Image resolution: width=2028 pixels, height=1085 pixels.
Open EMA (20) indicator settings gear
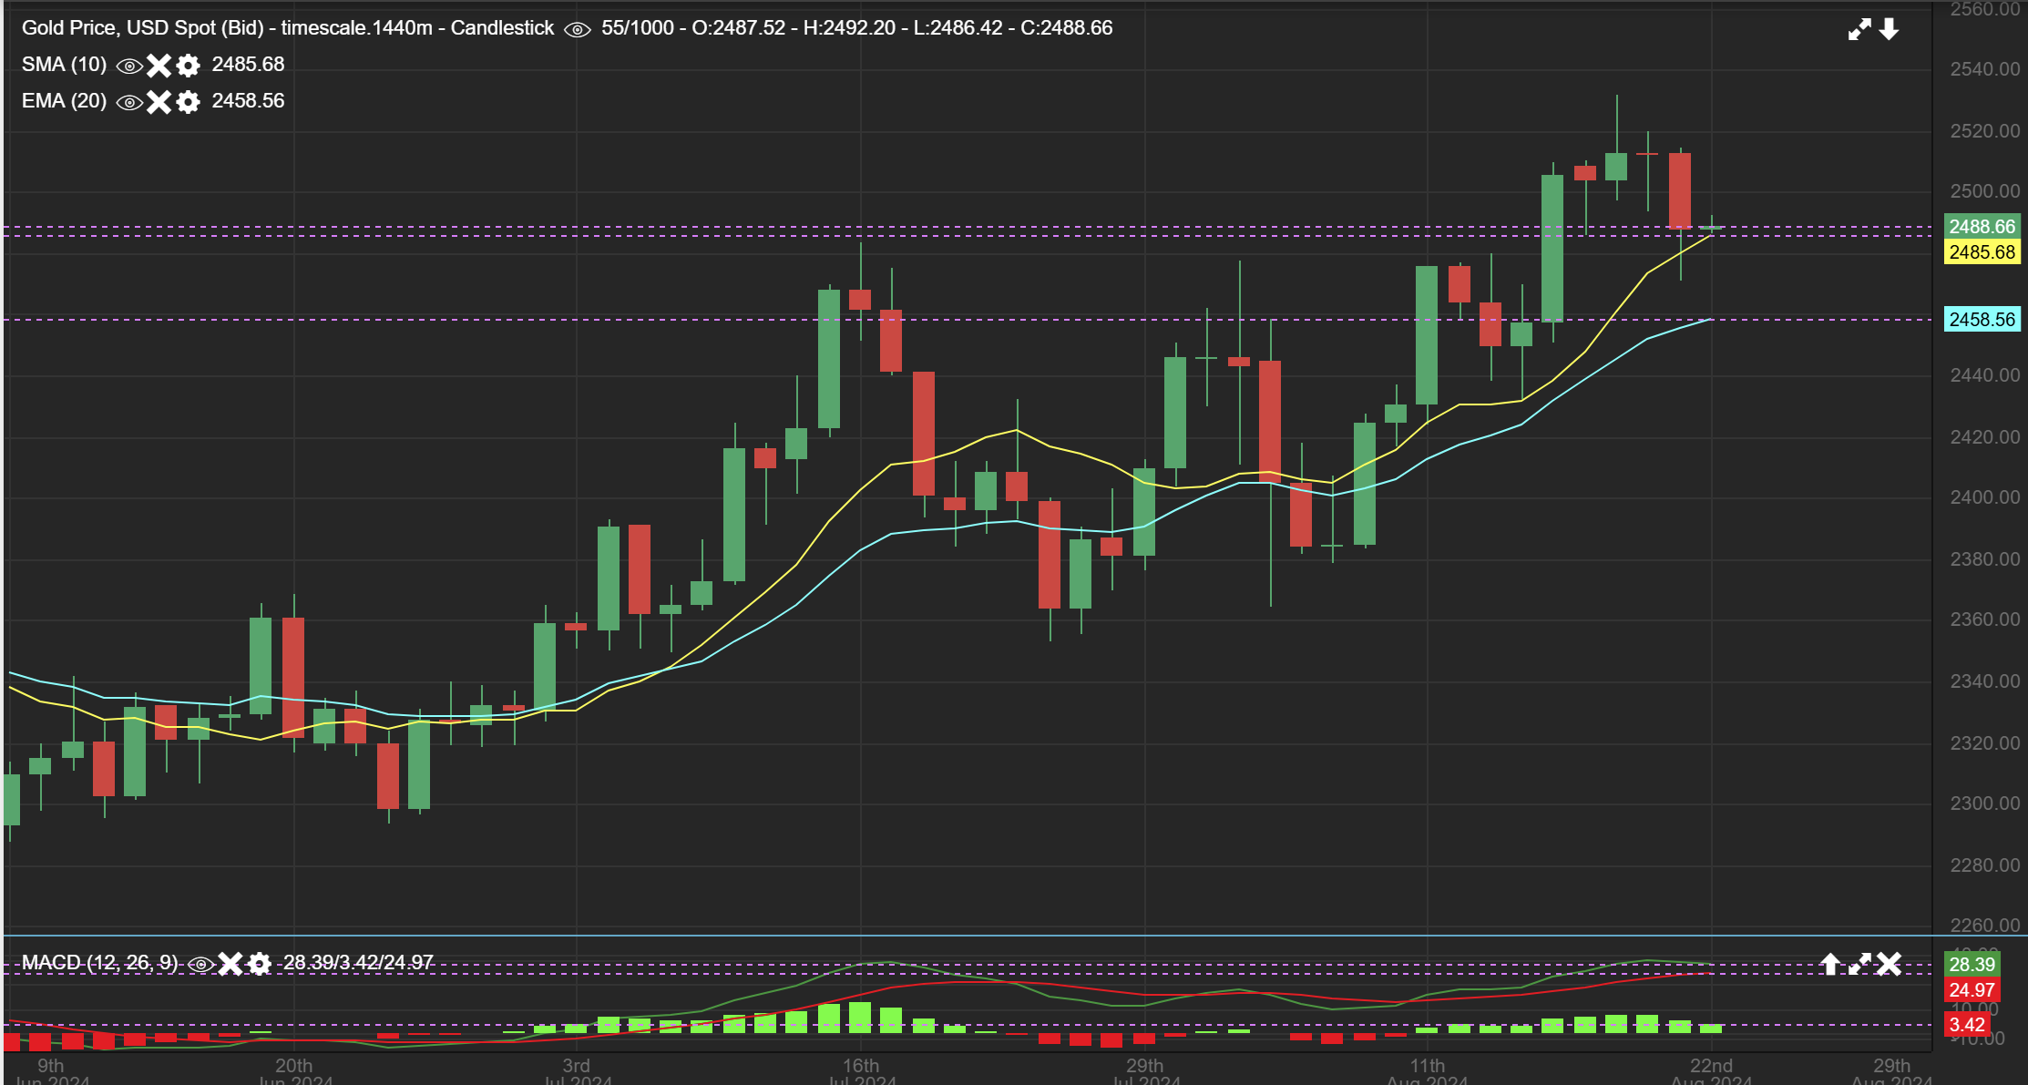pos(188,101)
